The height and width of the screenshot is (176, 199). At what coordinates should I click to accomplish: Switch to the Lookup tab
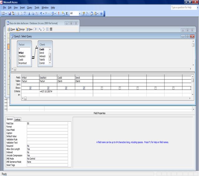pyautogui.click(x=18, y=120)
